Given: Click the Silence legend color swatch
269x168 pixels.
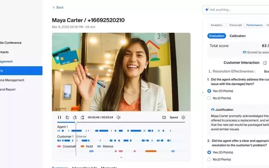Looking at the screenshot, I should (x=99, y=146).
